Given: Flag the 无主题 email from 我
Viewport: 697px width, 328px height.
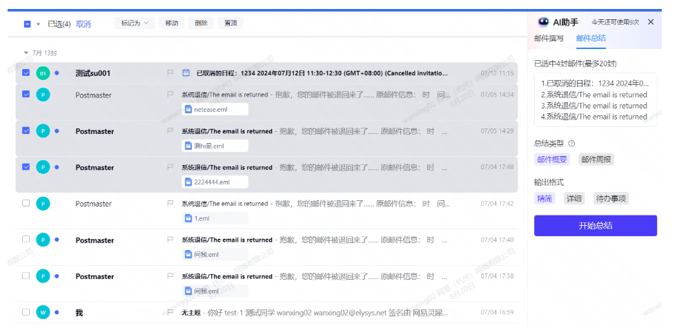Looking at the screenshot, I should [x=170, y=312].
